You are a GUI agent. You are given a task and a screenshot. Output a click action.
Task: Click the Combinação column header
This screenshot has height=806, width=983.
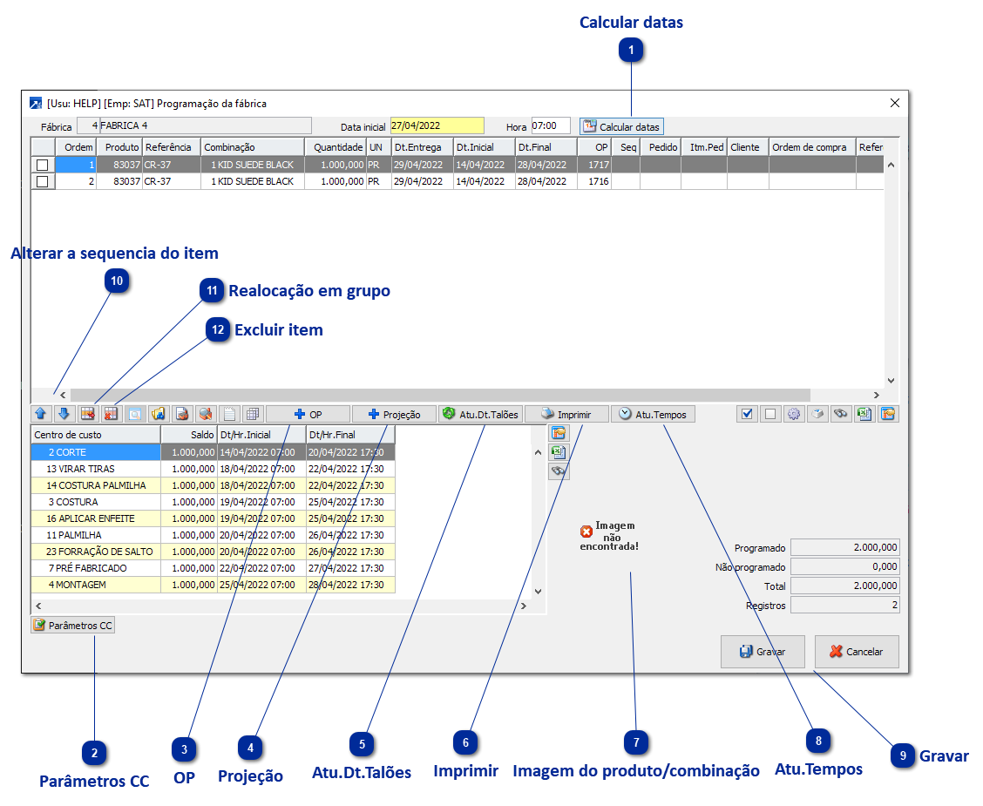(253, 147)
